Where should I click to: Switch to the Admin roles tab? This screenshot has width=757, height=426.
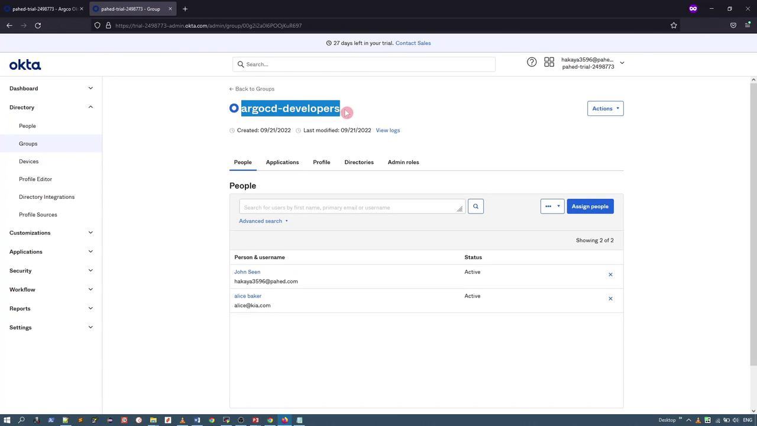(x=403, y=162)
